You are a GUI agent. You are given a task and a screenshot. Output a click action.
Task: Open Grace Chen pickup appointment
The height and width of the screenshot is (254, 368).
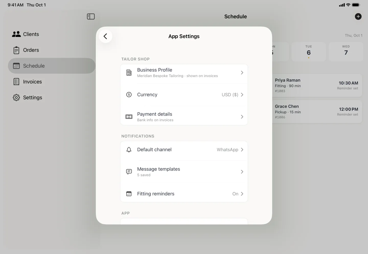[x=317, y=112]
